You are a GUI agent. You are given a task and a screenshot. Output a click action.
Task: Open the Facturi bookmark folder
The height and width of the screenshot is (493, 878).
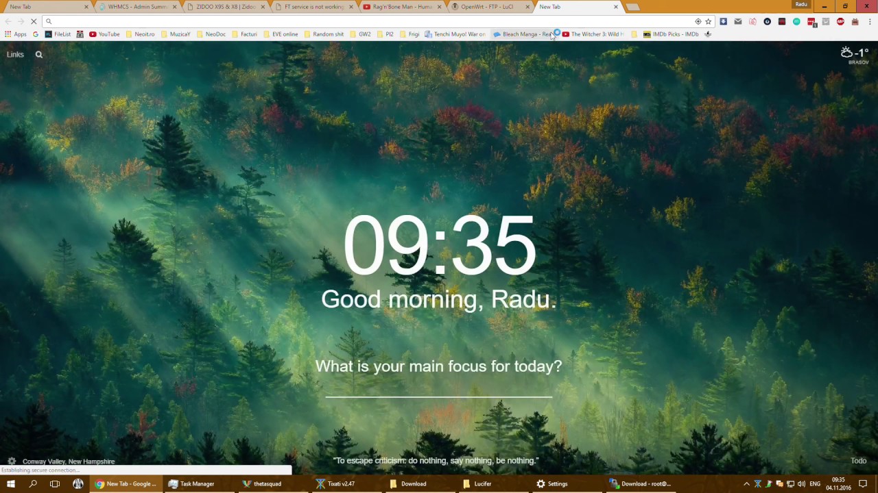(244, 34)
